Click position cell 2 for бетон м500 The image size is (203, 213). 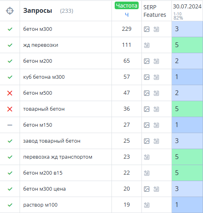187,93
